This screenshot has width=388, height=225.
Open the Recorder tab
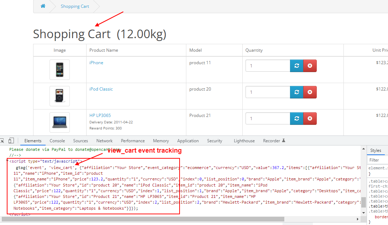(x=274, y=141)
